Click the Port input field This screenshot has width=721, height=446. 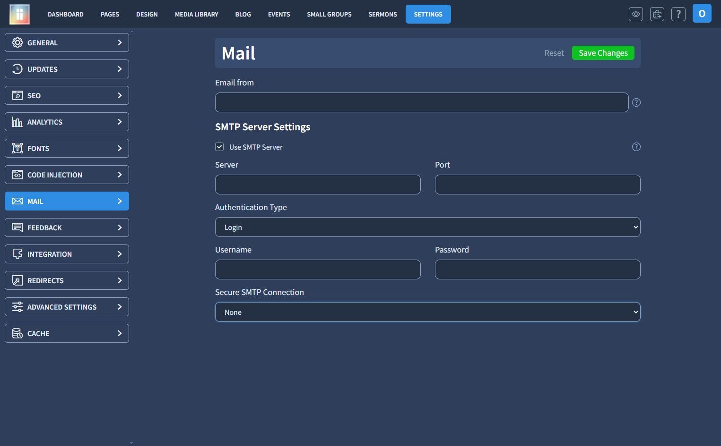538,185
